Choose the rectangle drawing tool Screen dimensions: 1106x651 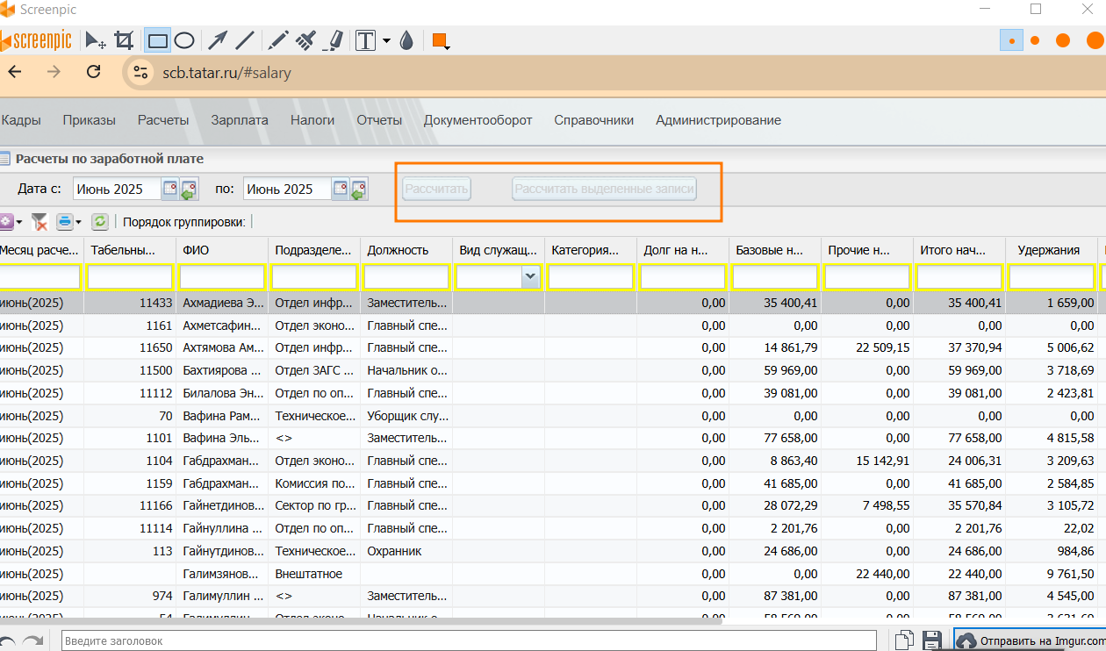tap(158, 40)
